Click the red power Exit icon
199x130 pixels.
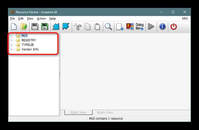tap(174, 27)
